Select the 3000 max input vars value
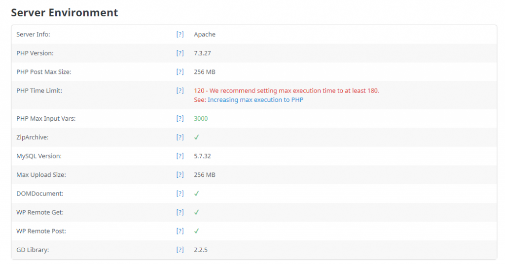This screenshot has height=264, width=505. click(201, 119)
